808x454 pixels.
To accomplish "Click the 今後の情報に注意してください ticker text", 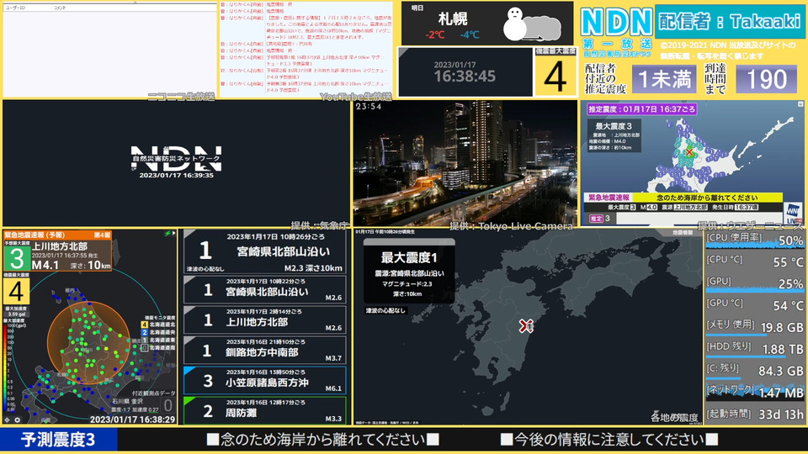I will 609,440.
